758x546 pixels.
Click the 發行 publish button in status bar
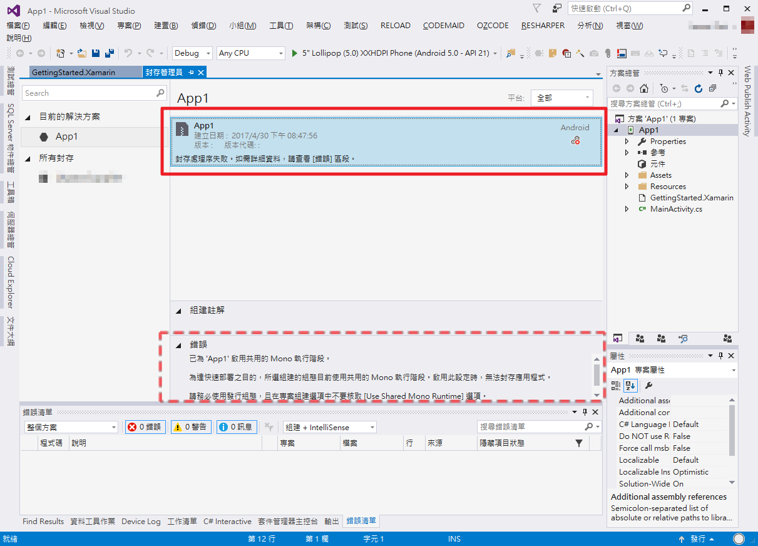[x=697, y=539]
